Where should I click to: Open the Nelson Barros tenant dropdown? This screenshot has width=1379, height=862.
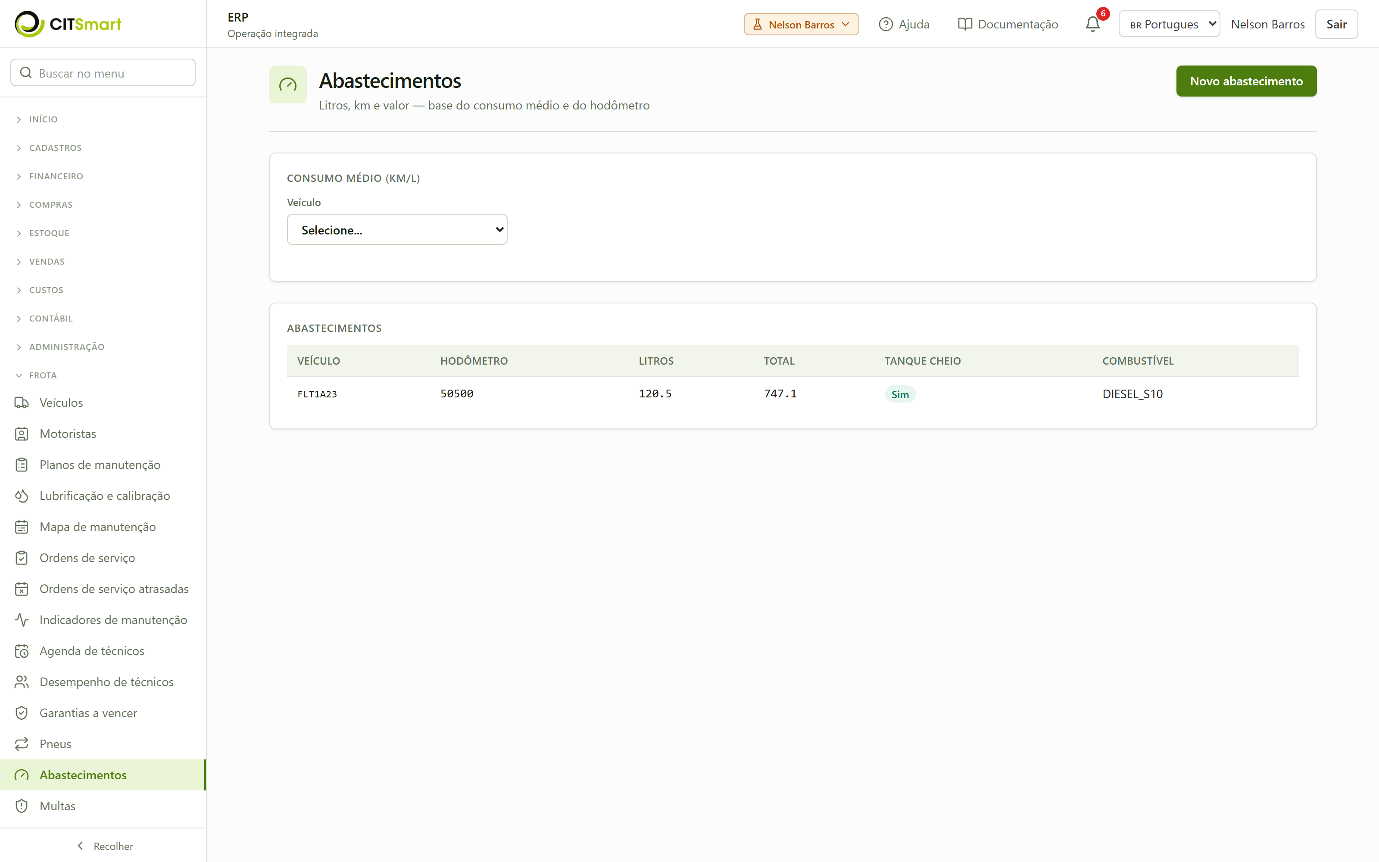pyautogui.click(x=801, y=25)
